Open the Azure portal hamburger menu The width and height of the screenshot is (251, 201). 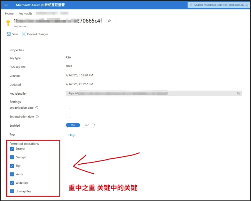[x=6, y=5]
